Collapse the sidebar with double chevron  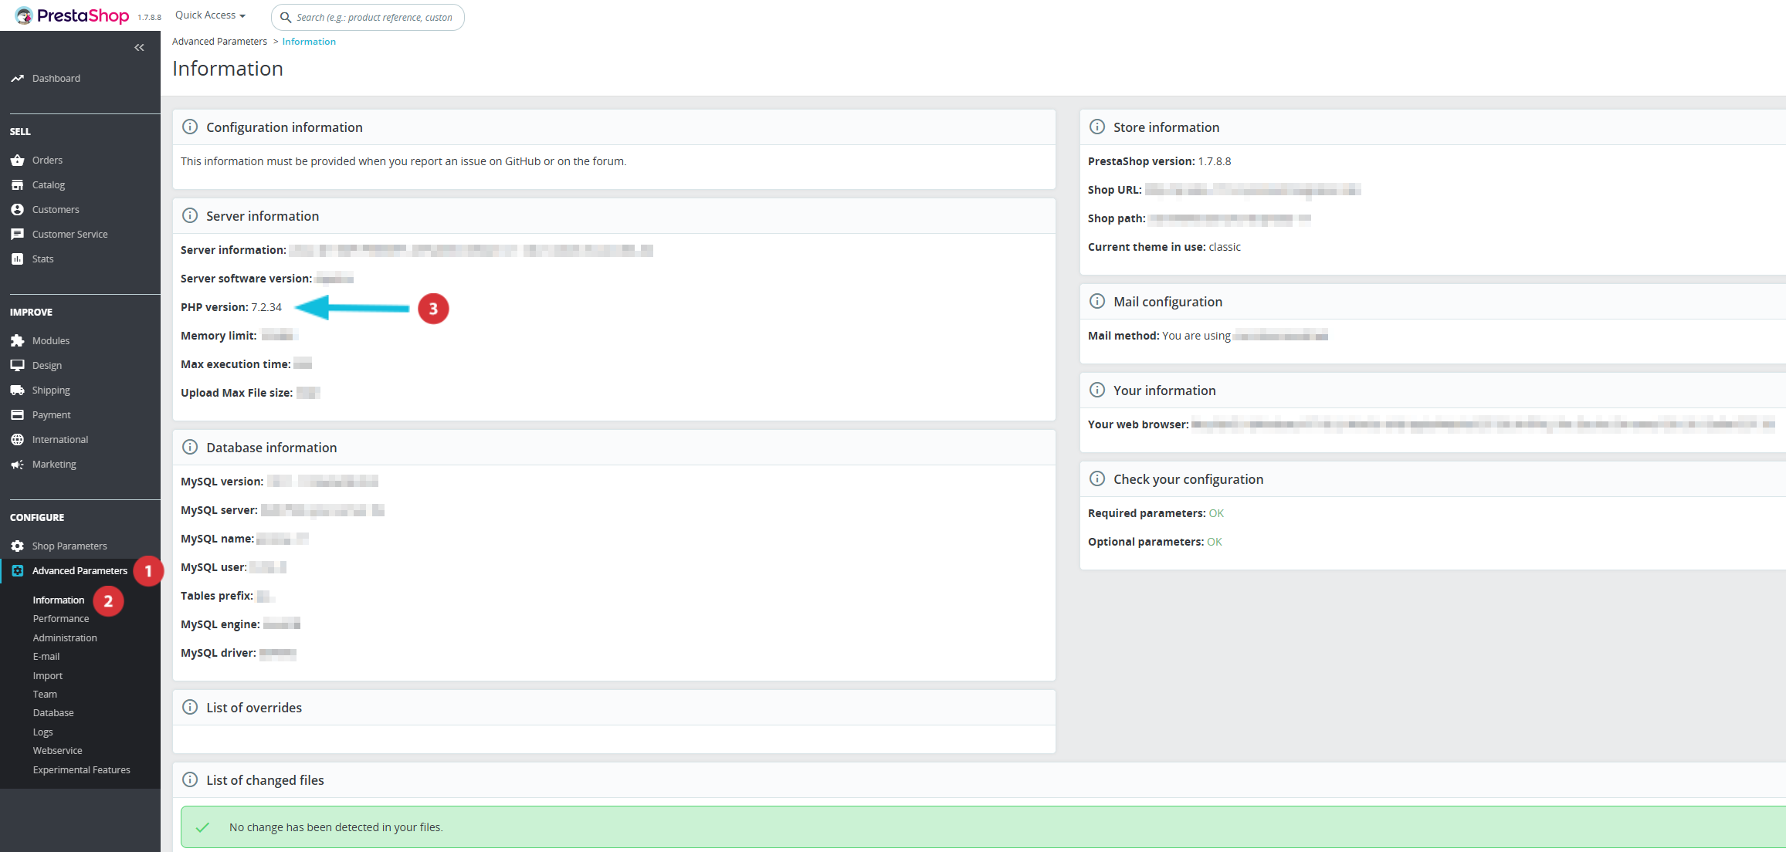tap(139, 48)
